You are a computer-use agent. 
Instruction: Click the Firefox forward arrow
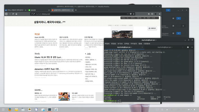[10, 14]
